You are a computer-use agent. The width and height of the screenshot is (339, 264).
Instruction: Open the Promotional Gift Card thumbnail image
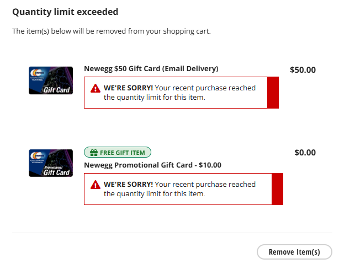pyautogui.click(x=51, y=163)
